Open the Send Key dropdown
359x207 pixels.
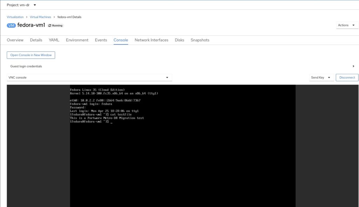tap(321, 77)
